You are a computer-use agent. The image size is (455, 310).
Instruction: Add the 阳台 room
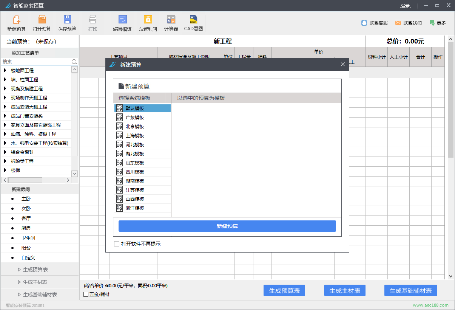coord(40,248)
